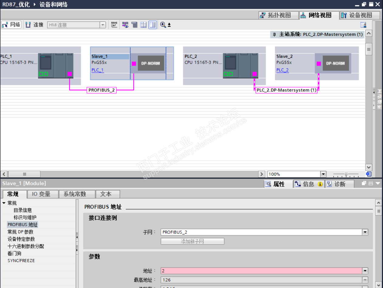Click horizontal scrollbar right arrow

coord(262,174)
